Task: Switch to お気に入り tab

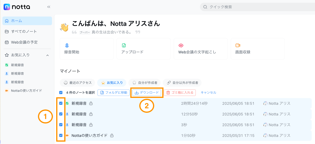Action: point(112,83)
